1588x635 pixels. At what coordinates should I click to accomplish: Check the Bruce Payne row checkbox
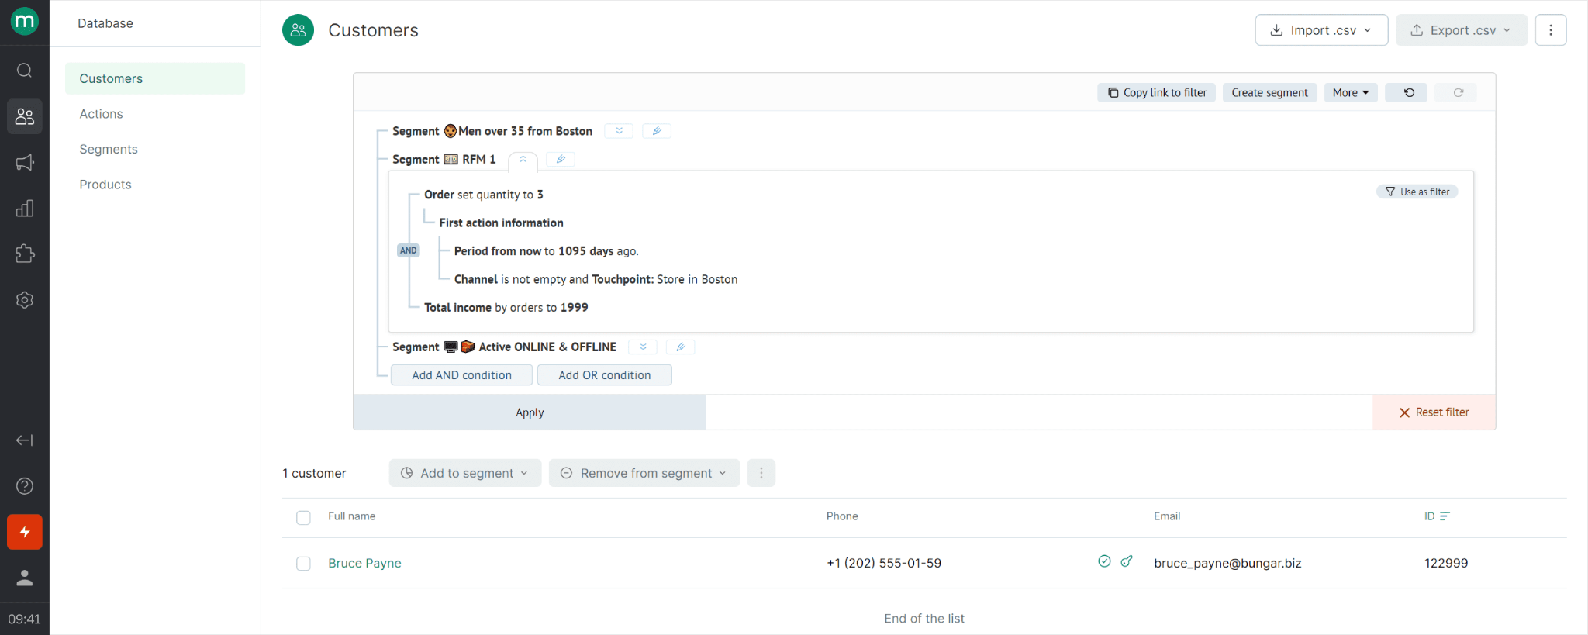(x=304, y=564)
